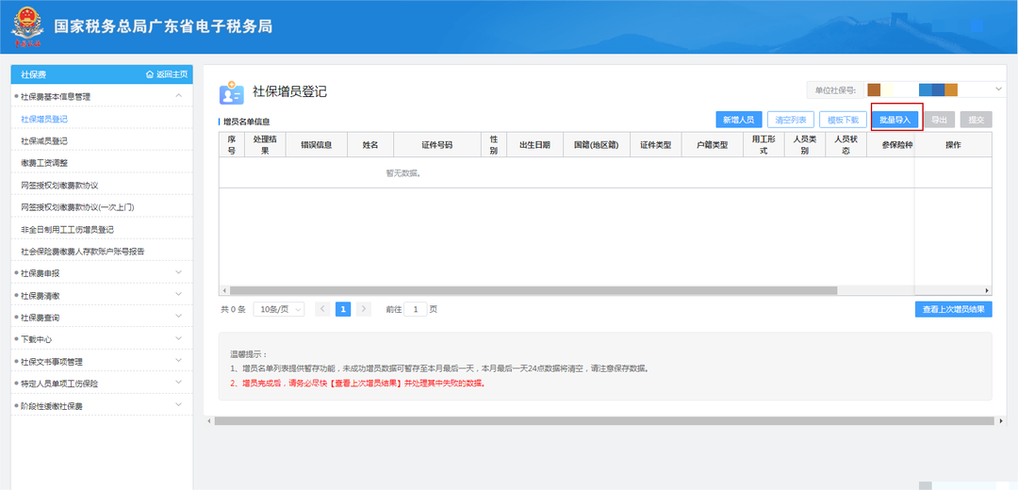Click the 证件类型 column header

click(x=656, y=145)
